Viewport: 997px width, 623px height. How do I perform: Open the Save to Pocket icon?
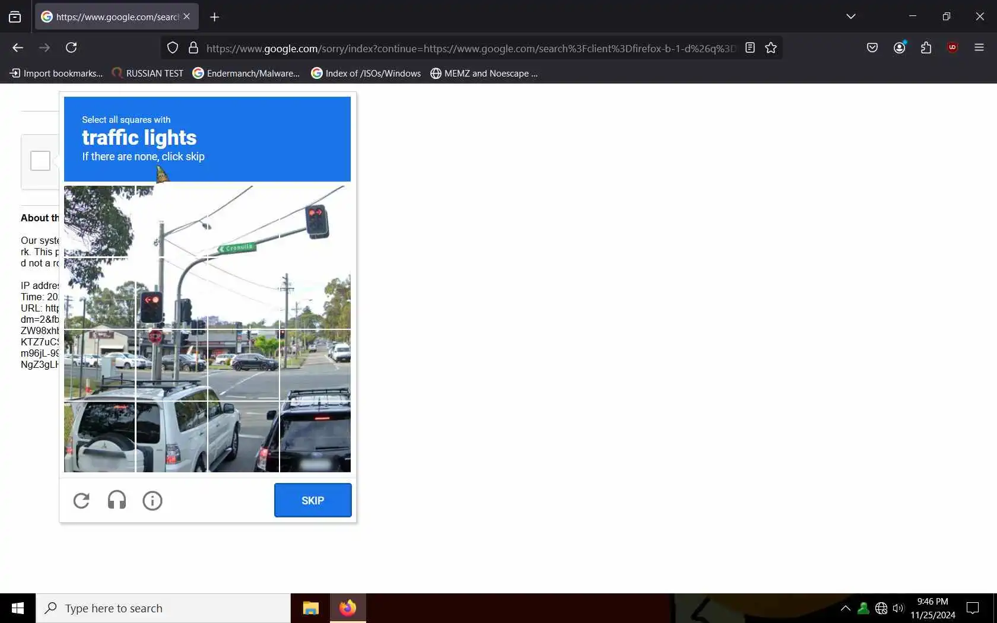[x=872, y=47]
